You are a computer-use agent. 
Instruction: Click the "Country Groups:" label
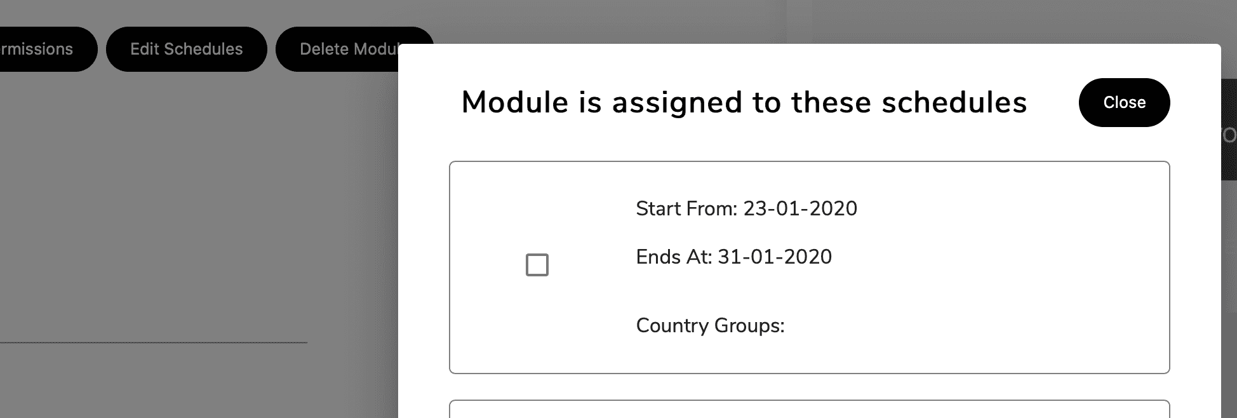(x=710, y=326)
